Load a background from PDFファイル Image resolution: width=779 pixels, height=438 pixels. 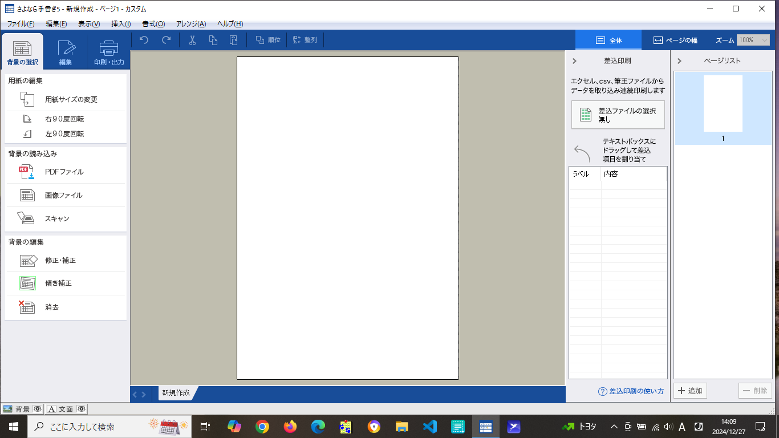coord(65,172)
